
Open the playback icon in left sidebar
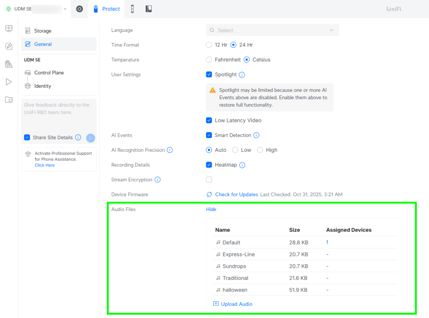(9, 82)
